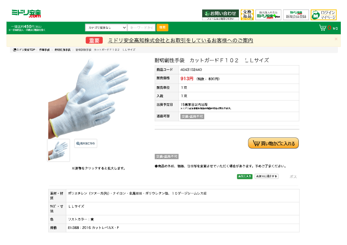Focus the keyword search input field
This screenshot has height=245, width=347.
(142, 28)
